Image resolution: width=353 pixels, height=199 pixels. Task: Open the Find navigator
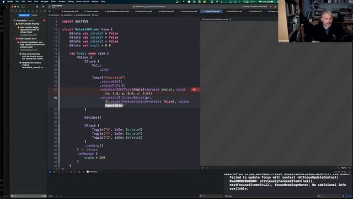pyautogui.click(x=24, y=11)
